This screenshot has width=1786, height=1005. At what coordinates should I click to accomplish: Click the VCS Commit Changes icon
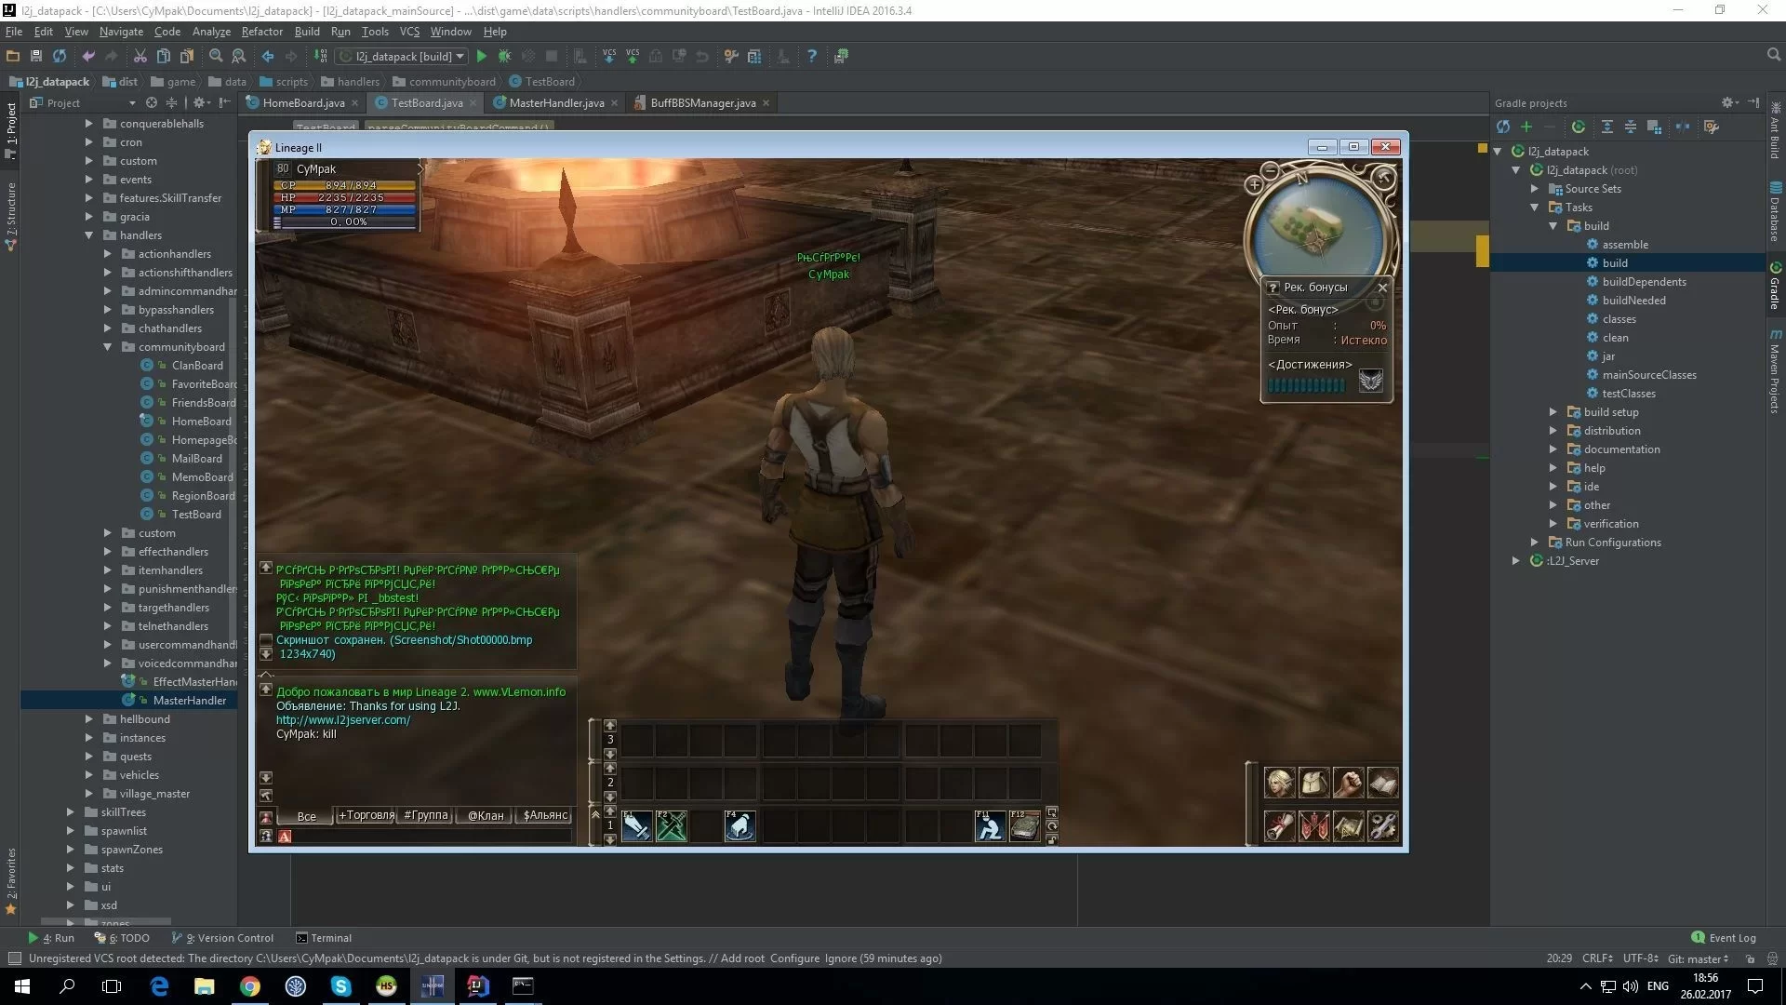633,57
